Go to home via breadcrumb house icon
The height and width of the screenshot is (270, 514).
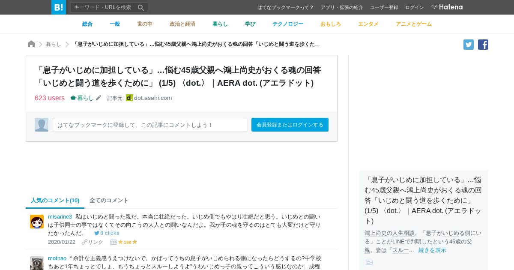click(x=31, y=44)
